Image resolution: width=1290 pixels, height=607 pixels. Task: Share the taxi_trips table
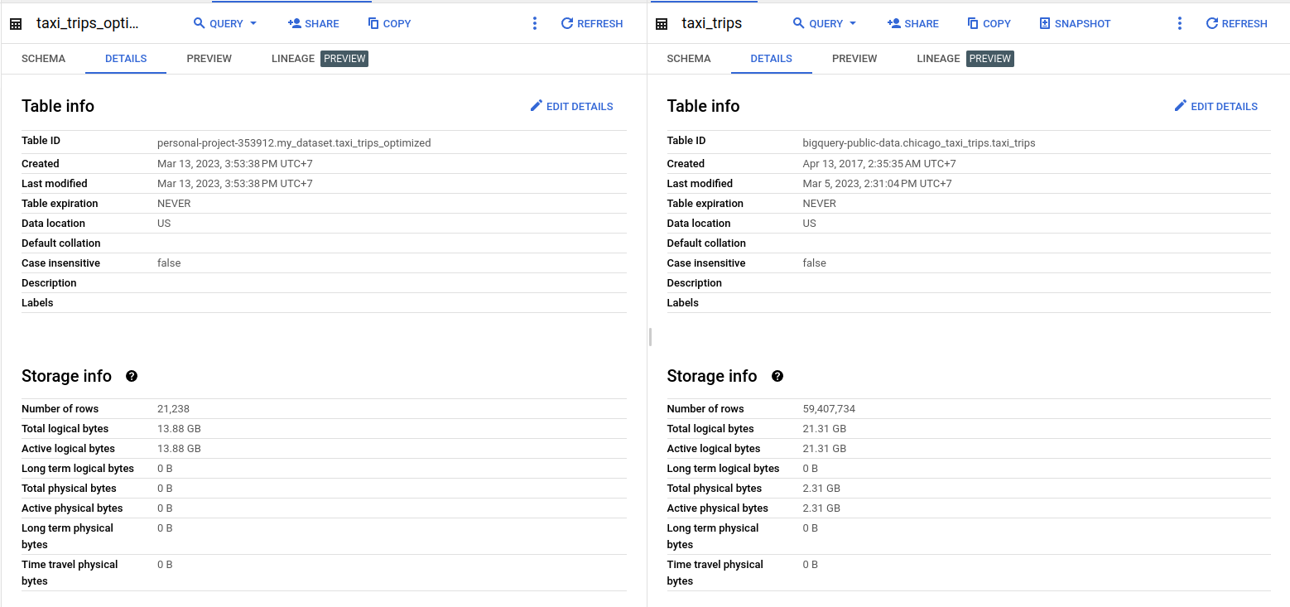(912, 24)
